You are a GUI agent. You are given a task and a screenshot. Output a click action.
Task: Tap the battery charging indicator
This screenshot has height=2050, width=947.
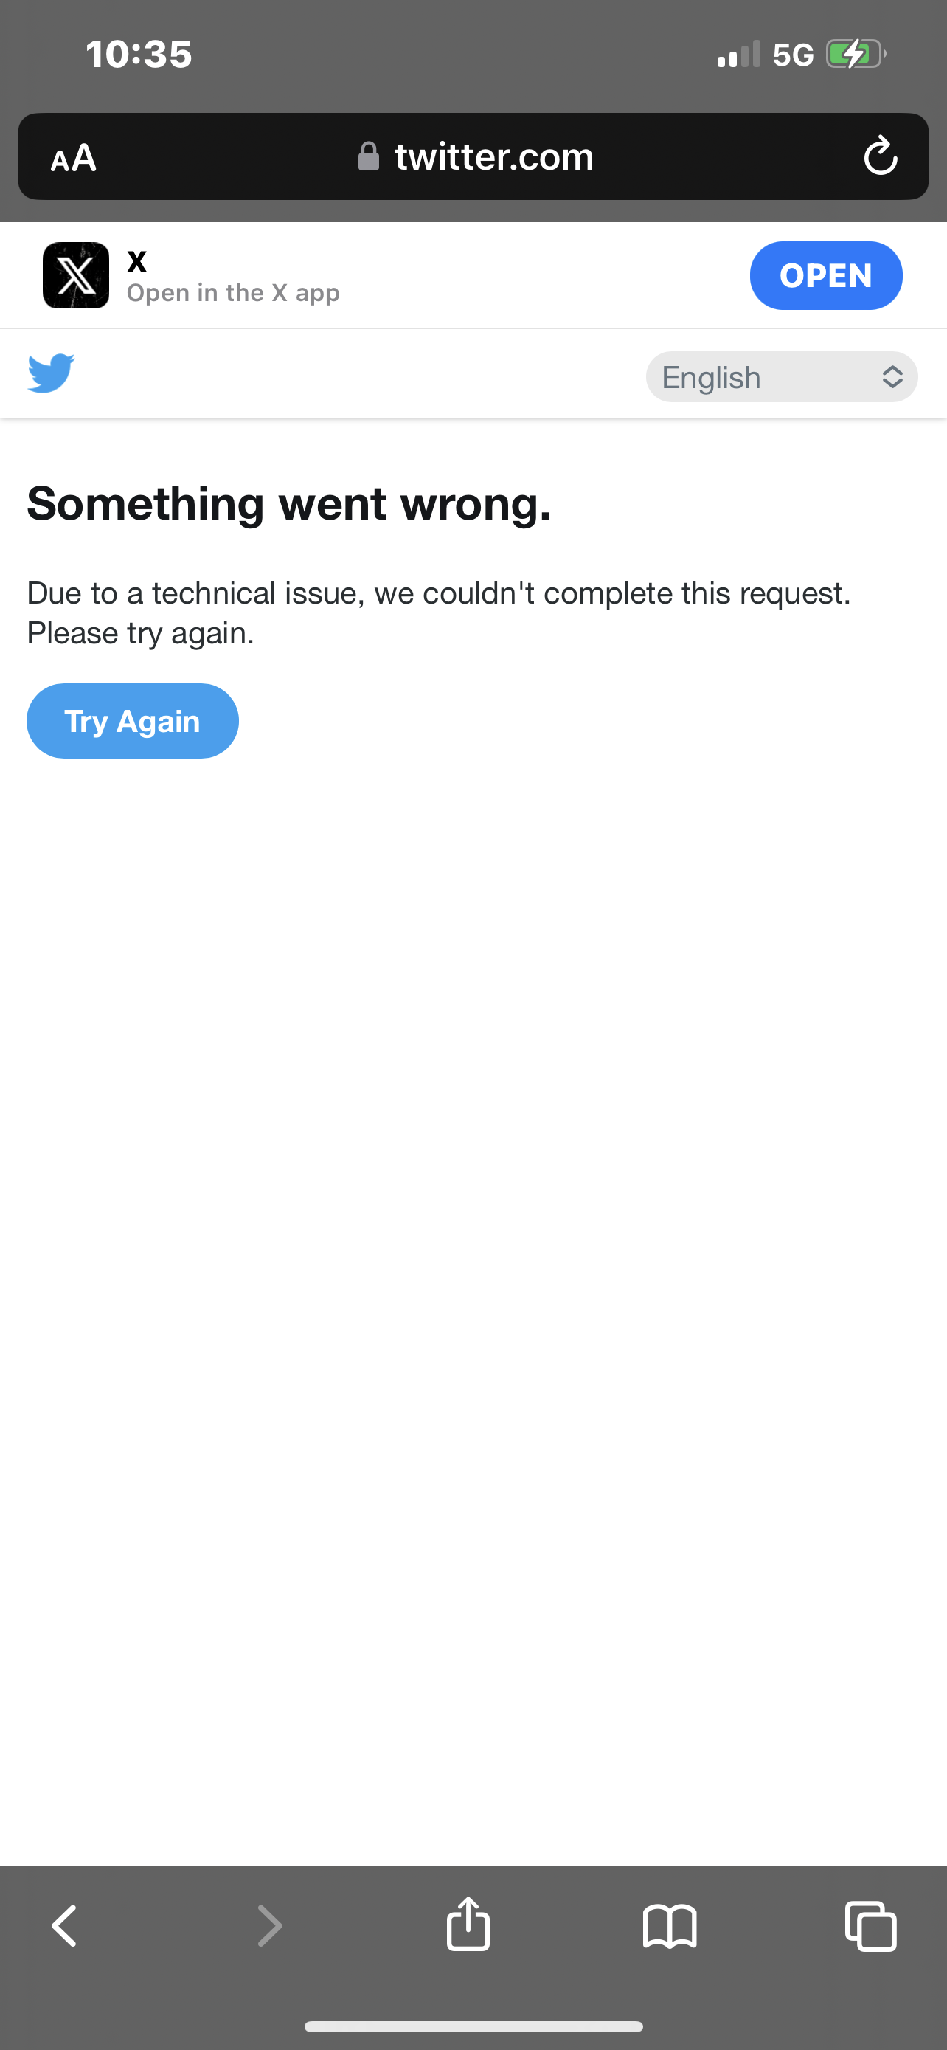click(x=856, y=54)
